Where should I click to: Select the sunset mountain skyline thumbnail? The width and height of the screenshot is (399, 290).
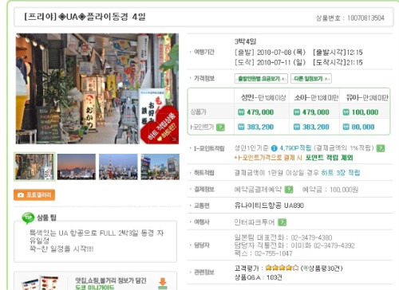(x=77, y=167)
